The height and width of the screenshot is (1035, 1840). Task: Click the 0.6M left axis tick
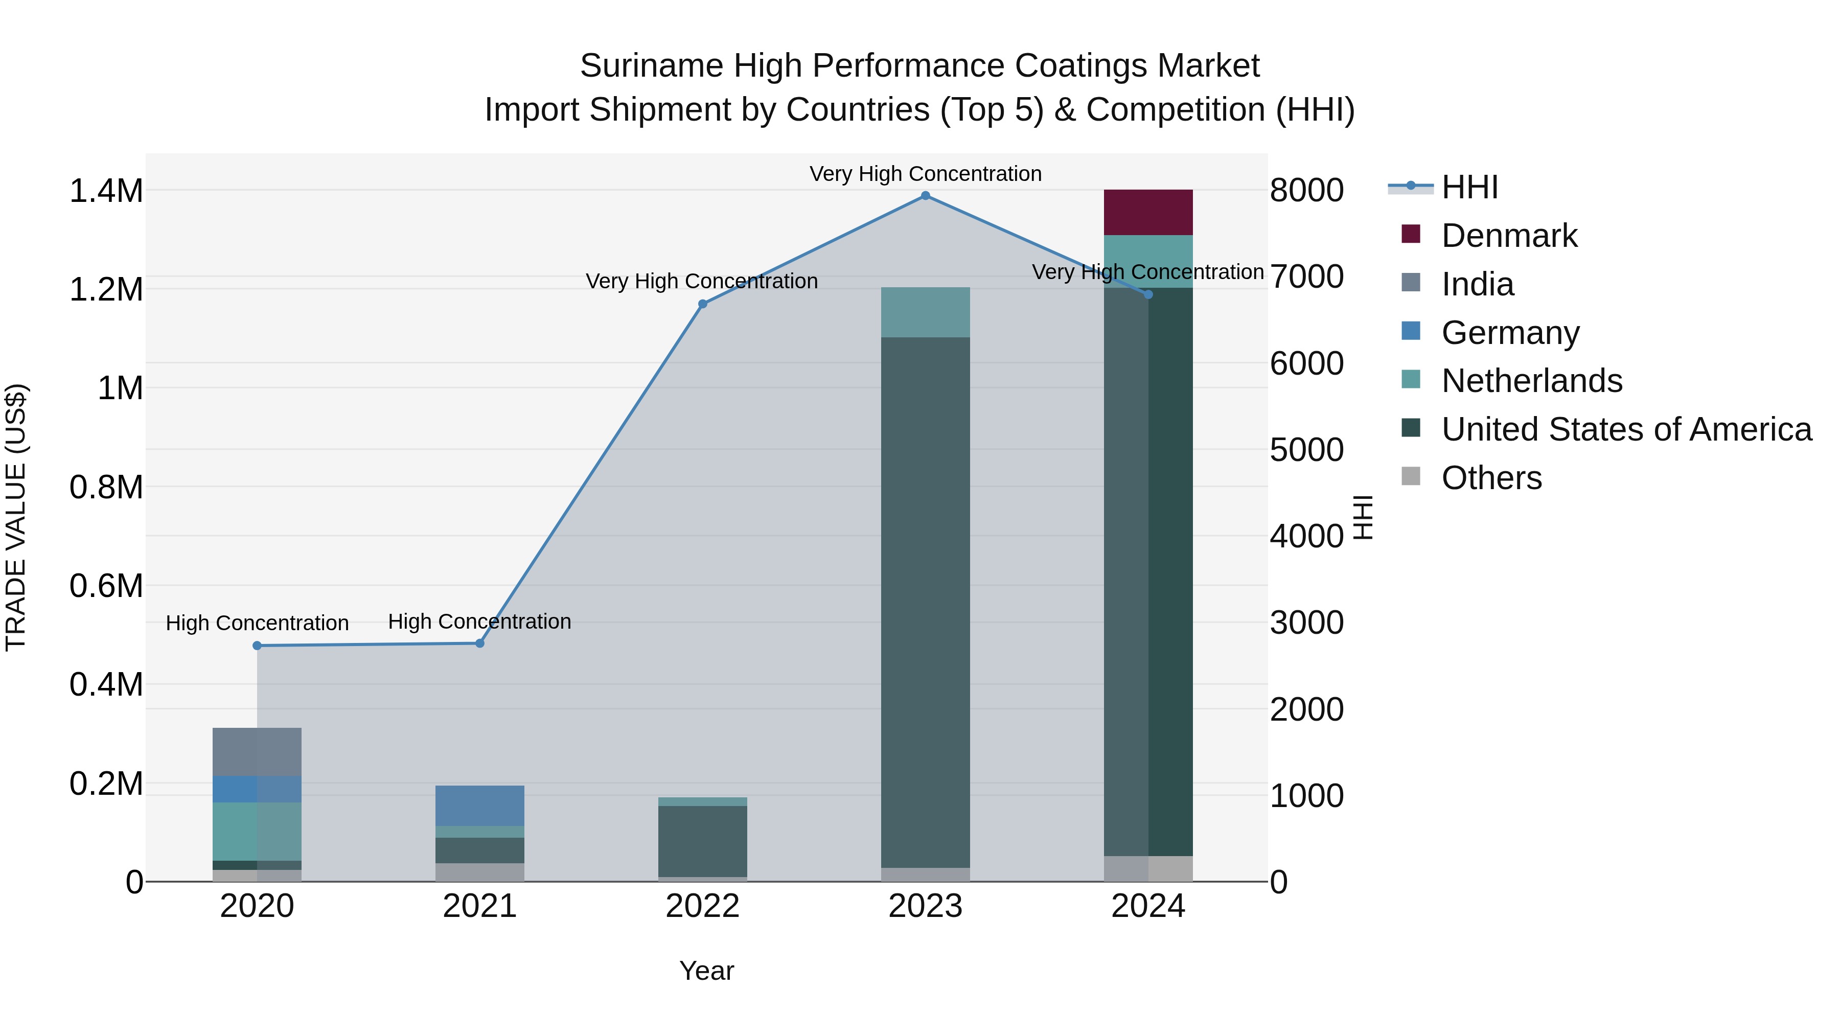point(106,586)
